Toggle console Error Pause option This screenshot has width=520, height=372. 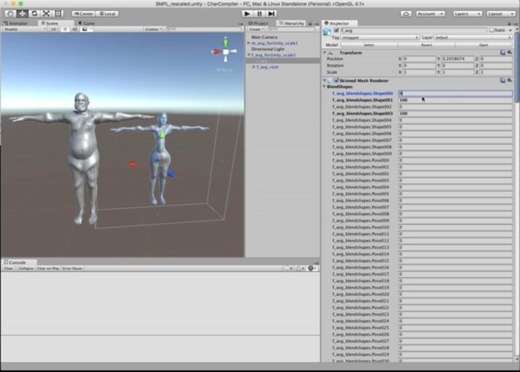[x=72, y=268]
